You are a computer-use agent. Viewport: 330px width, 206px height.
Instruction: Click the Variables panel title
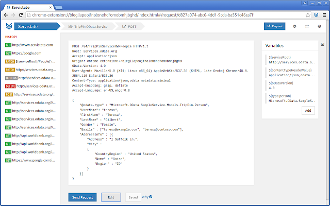274,46
